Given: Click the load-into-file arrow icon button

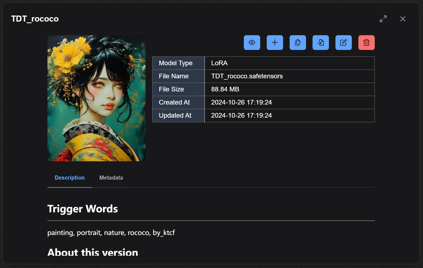Looking at the screenshot, I should [x=320, y=43].
